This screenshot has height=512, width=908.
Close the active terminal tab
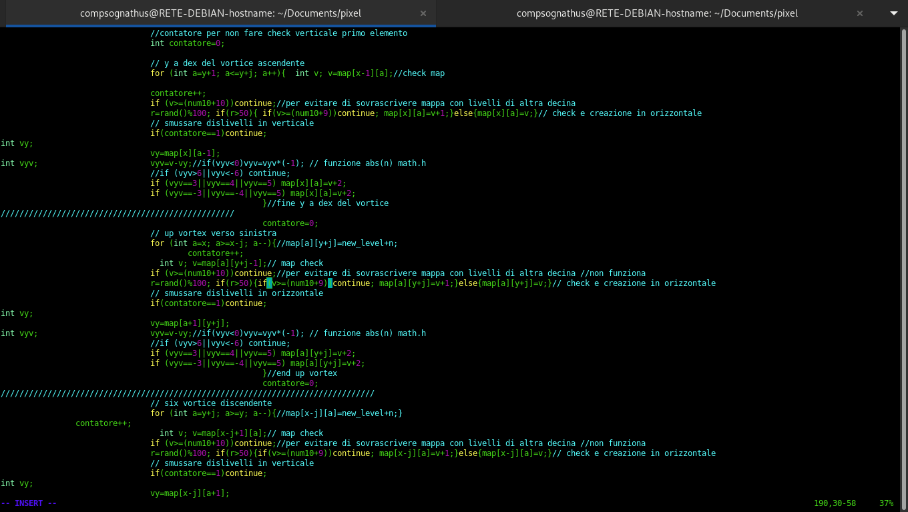423,13
